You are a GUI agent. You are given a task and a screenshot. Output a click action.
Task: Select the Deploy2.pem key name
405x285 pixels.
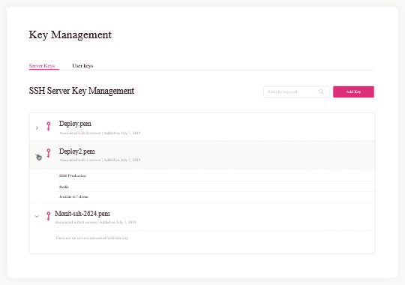point(77,151)
